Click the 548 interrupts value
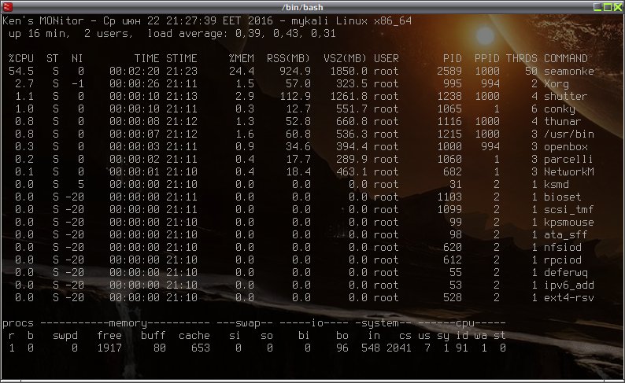 (370, 348)
